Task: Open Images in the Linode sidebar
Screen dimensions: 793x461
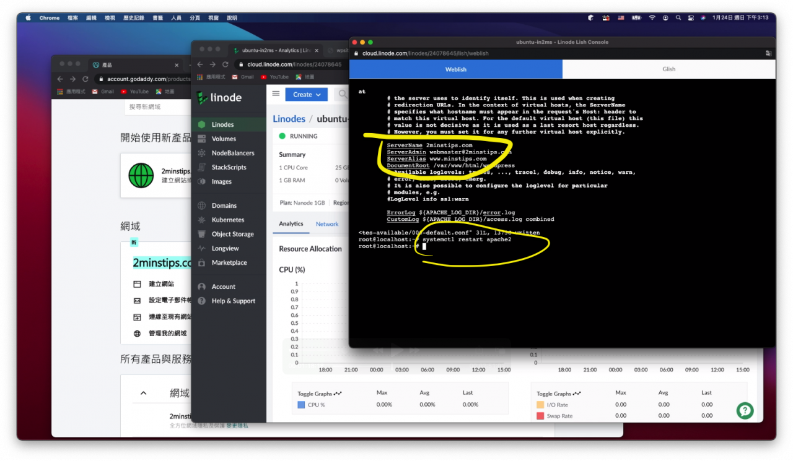Action: tap(221, 181)
